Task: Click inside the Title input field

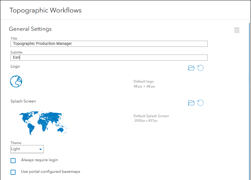Action: [109, 43]
